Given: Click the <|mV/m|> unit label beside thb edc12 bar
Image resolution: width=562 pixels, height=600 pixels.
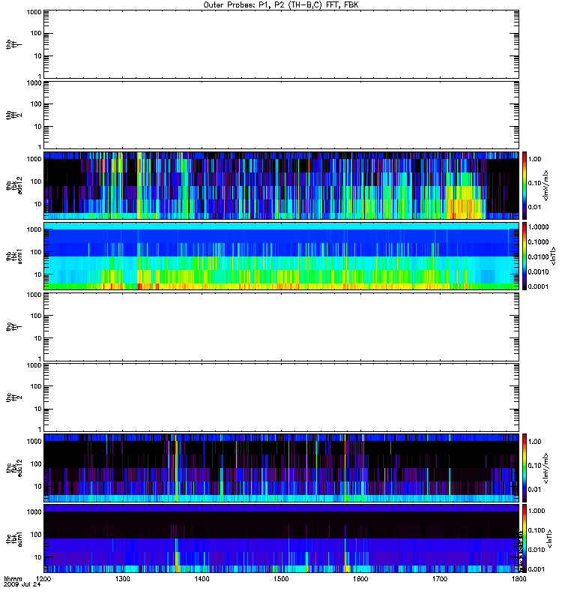Looking at the screenshot, I should pos(546,185).
